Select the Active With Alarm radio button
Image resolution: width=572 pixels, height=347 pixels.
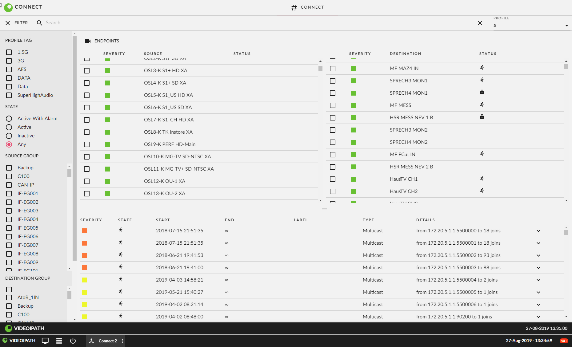9,119
